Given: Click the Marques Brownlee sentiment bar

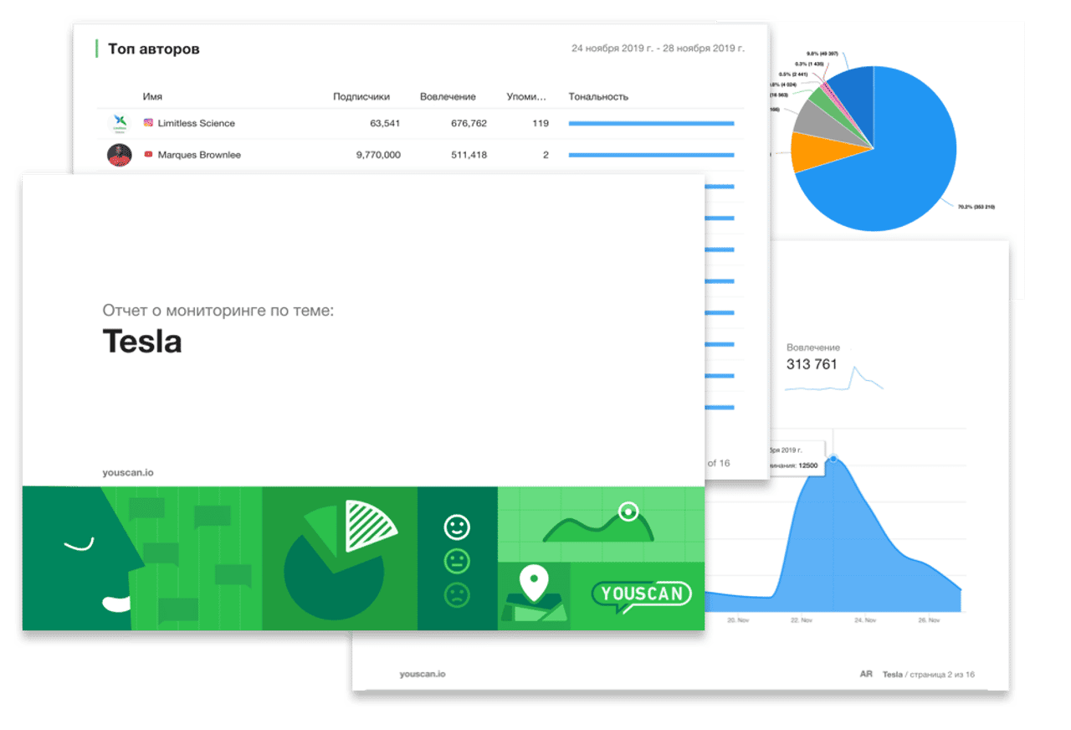Looking at the screenshot, I should 651,155.
